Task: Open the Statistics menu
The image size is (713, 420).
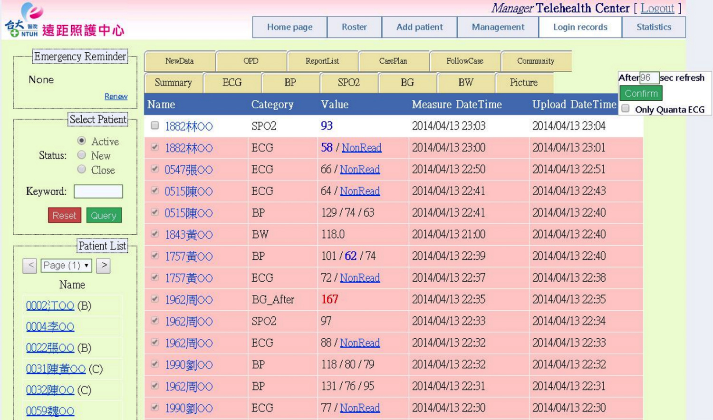Action: [x=654, y=27]
